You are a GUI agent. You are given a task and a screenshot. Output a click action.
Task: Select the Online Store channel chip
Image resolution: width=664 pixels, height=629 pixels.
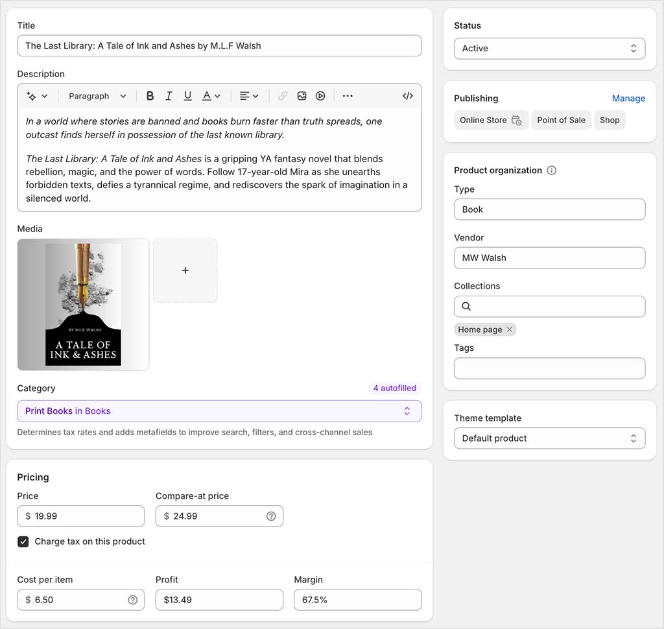point(492,121)
